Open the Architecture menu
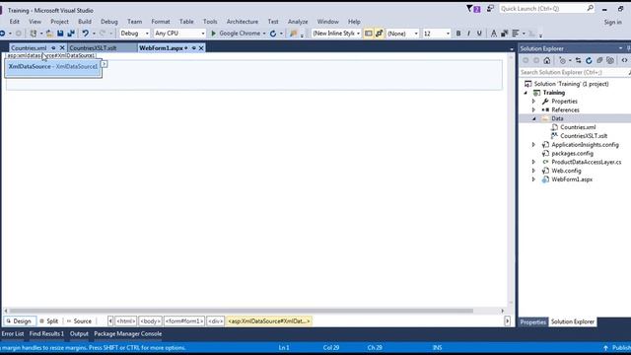 tap(243, 22)
